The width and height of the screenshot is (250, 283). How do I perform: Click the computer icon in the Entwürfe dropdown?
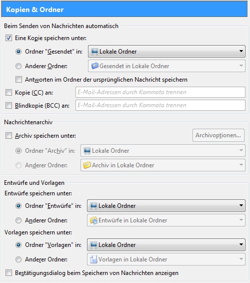[93, 206]
